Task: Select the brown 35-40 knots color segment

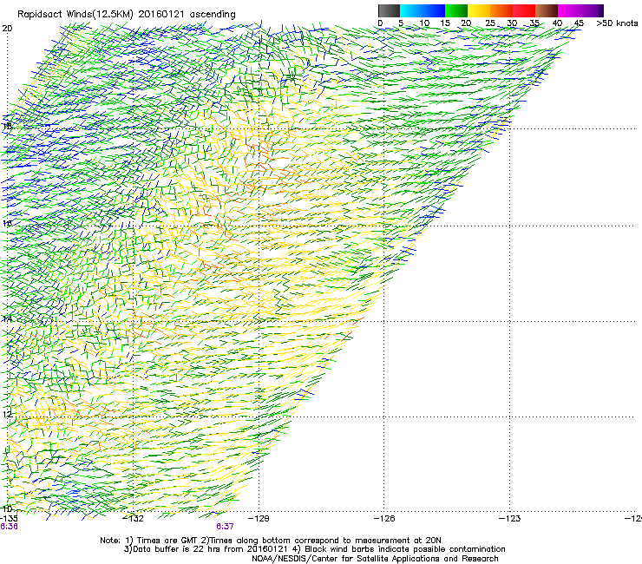Action: pyautogui.click(x=547, y=10)
